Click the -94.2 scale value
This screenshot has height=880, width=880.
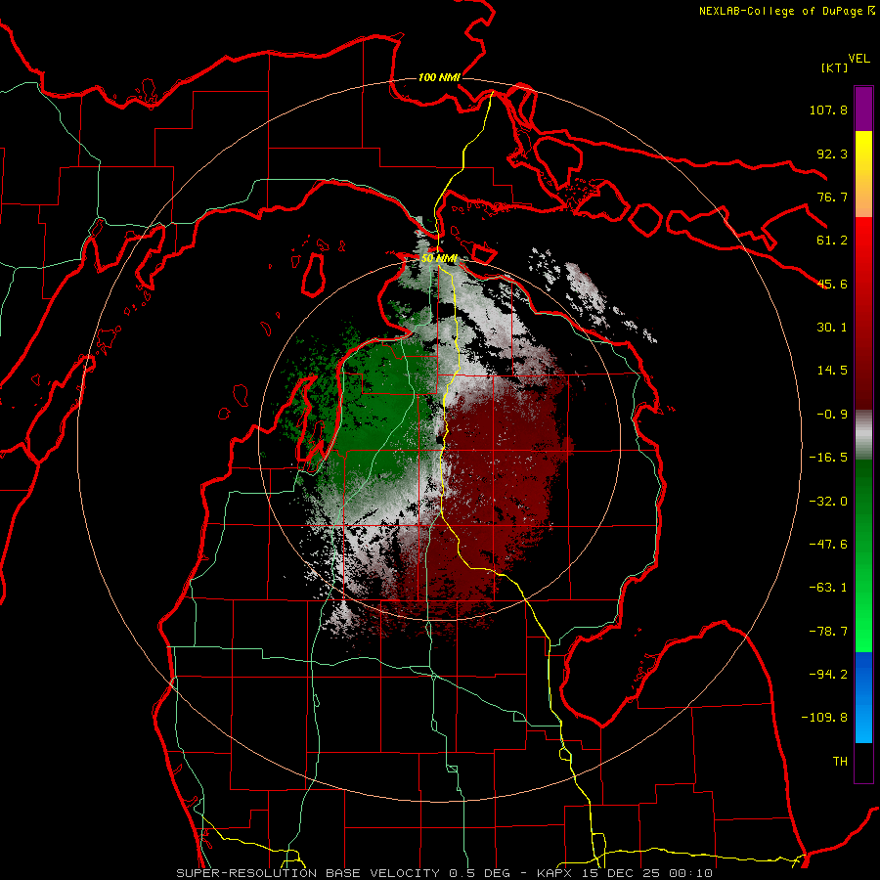(x=828, y=675)
